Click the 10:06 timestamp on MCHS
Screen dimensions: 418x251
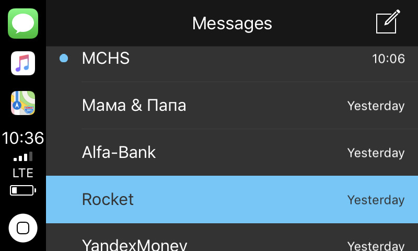click(x=388, y=59)
